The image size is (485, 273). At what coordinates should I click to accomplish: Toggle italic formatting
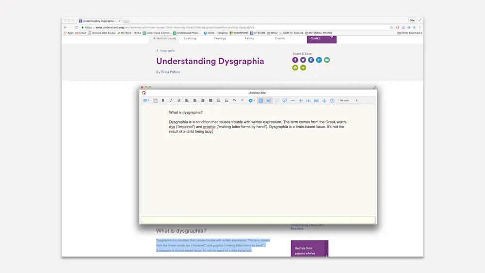(171, 100)
